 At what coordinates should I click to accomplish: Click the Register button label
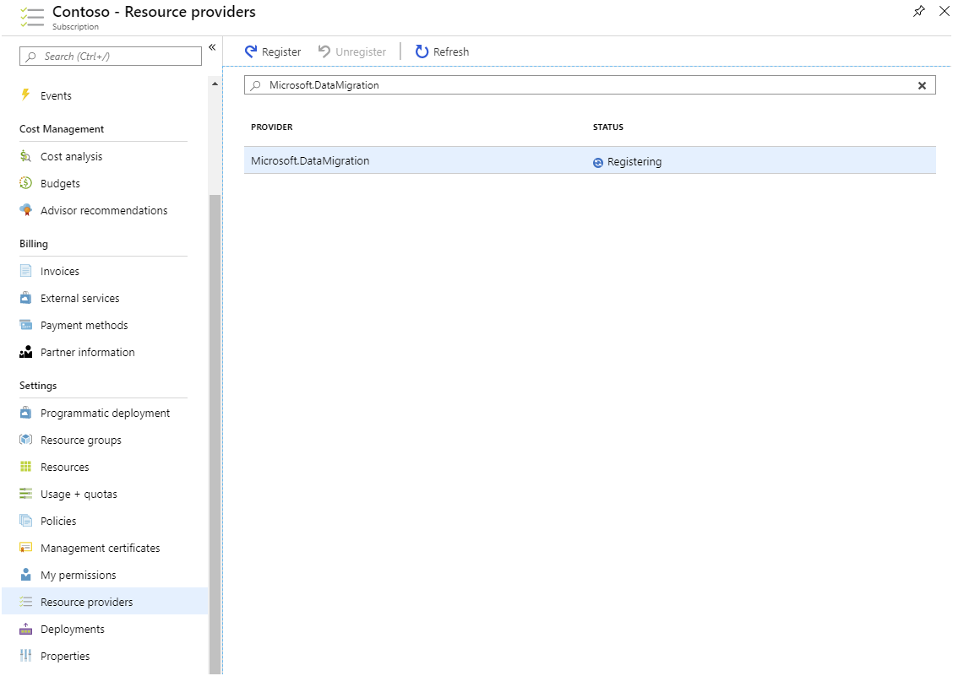pyautogui.click(x=280, y=52)
